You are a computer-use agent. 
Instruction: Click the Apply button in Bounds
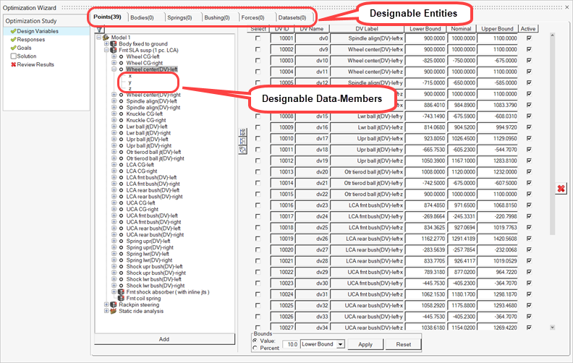[x=366, y=345]
